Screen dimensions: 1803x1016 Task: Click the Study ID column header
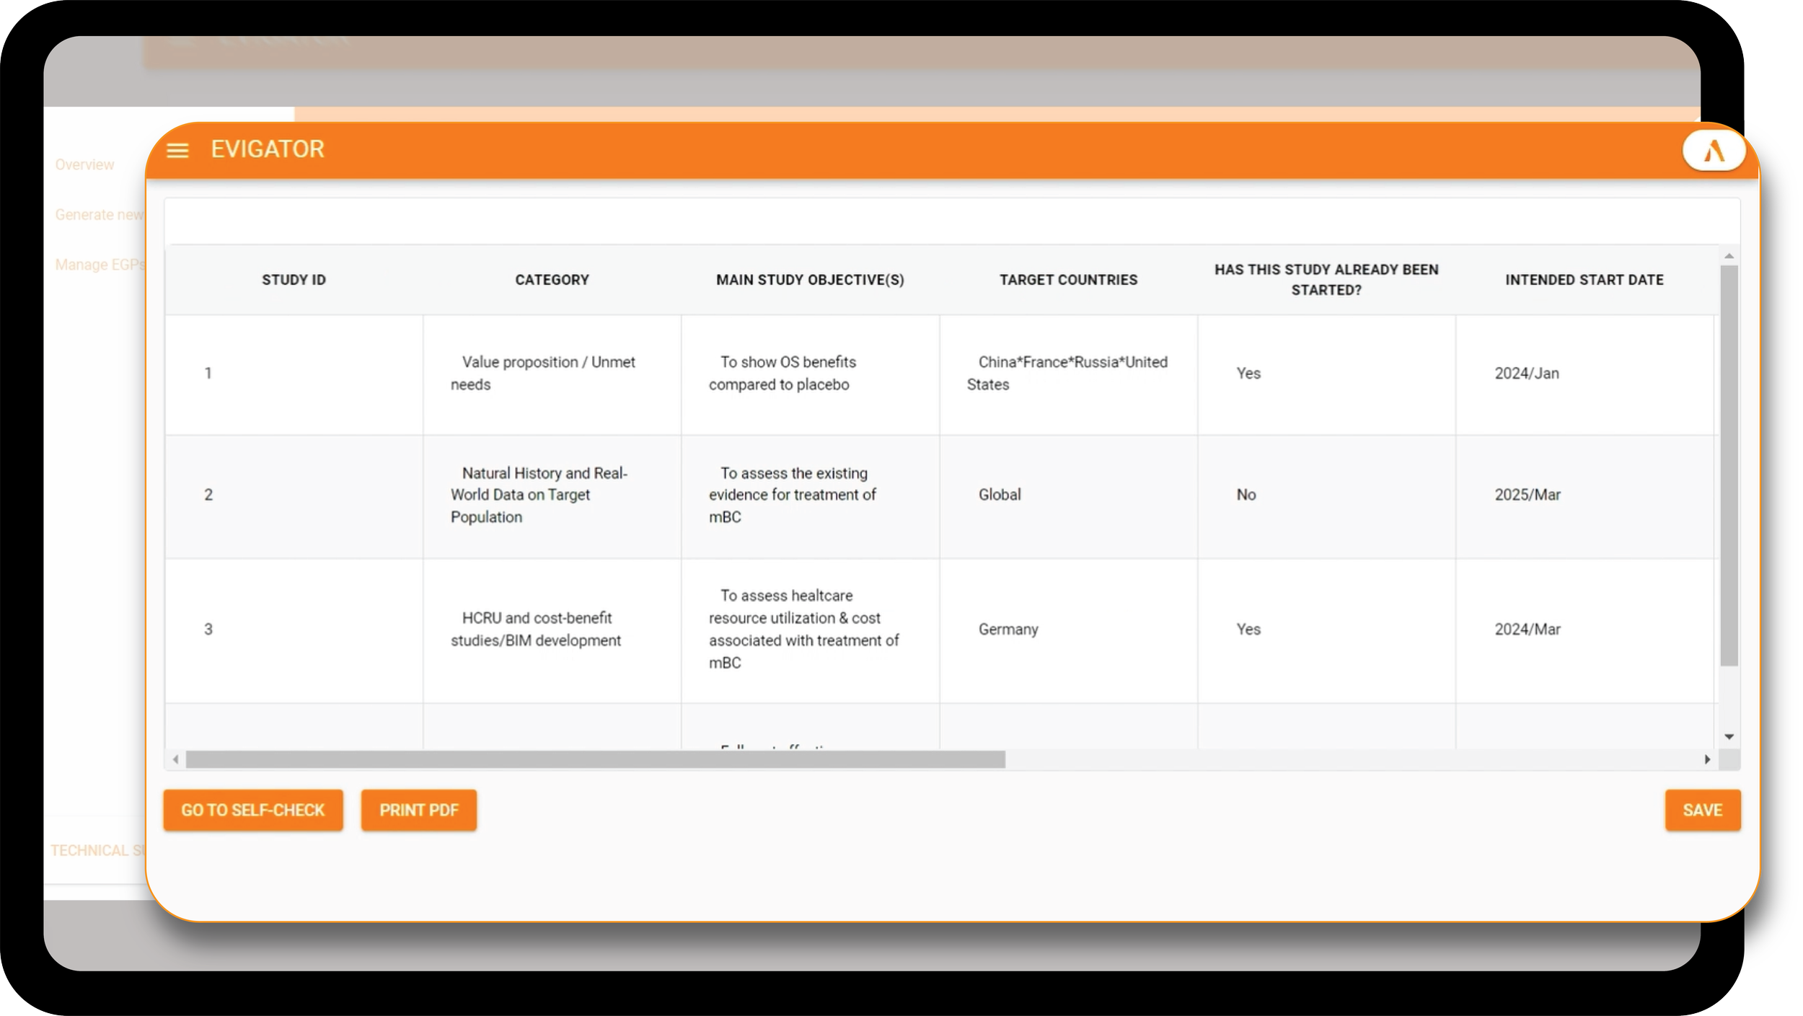(x=294, y=280)
